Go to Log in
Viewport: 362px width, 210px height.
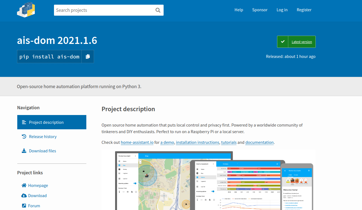282,10
